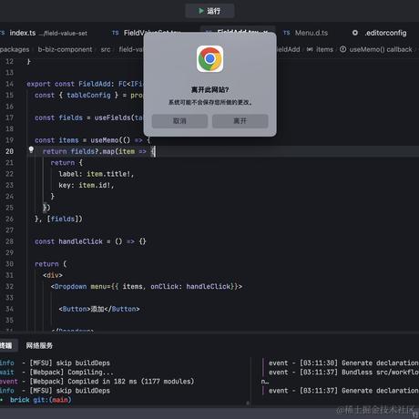This screenshot has height=419, width=419.
Task: Select the useMemo() callback breadcrumb
Action: (381, 49)
